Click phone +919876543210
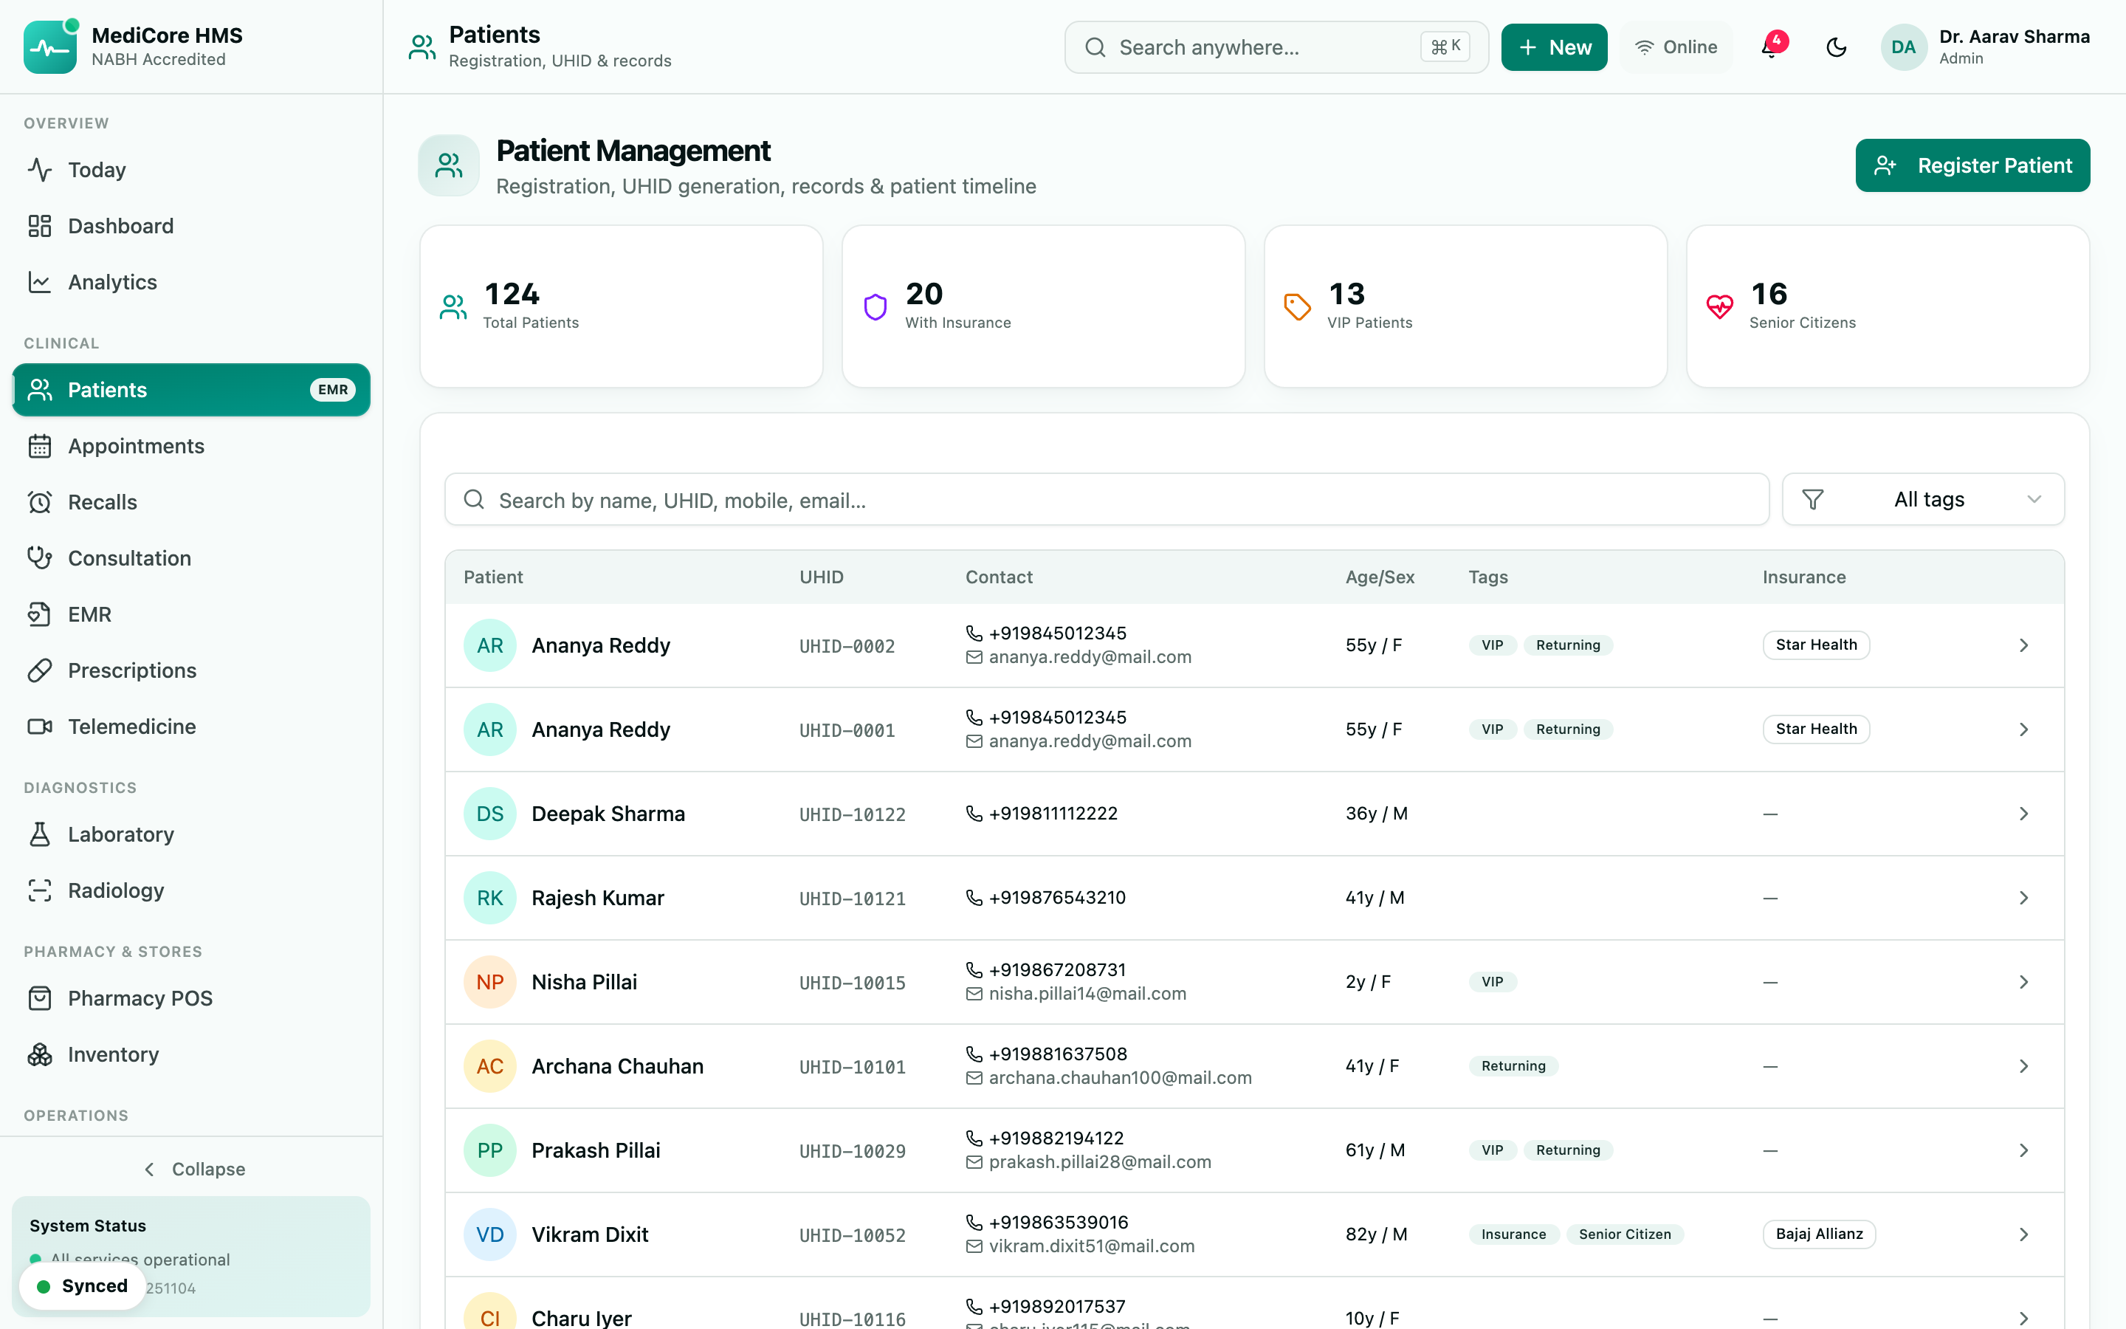 point(1057,899)
